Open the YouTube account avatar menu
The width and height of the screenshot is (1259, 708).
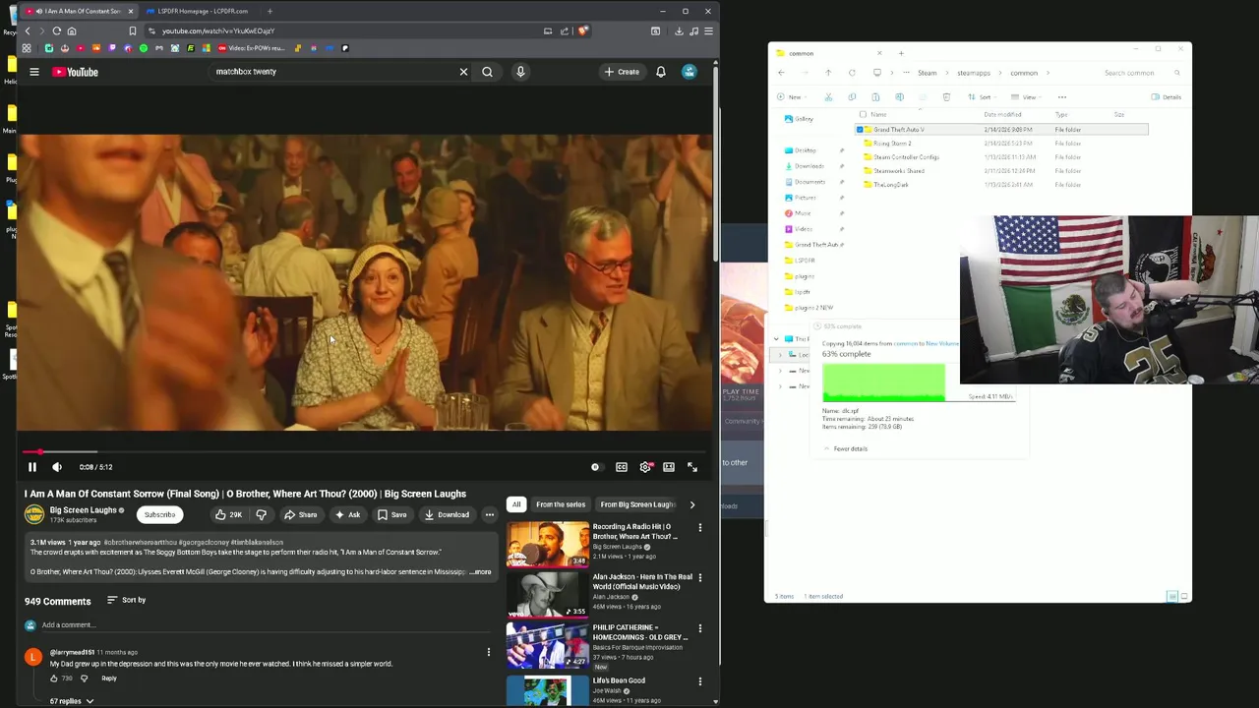689,72
